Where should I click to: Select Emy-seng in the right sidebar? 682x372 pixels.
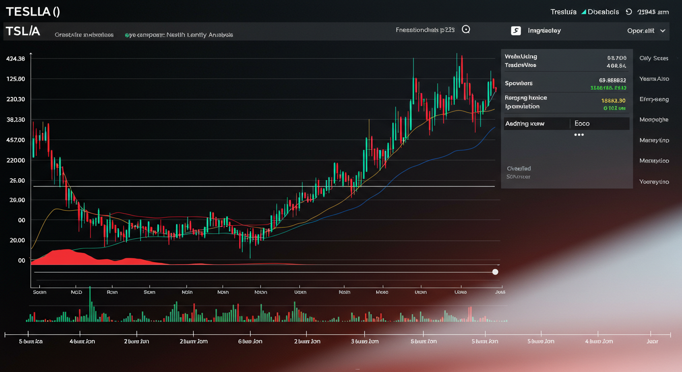(654, 99)
